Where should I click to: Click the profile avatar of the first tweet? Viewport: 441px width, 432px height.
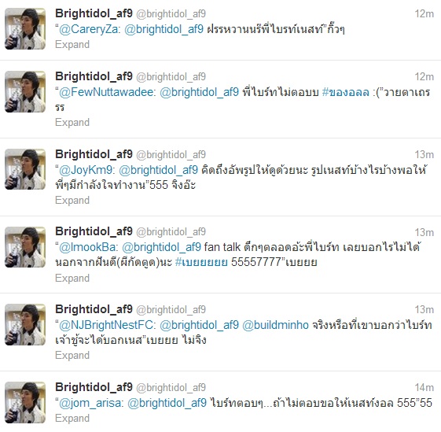(25, 29)
